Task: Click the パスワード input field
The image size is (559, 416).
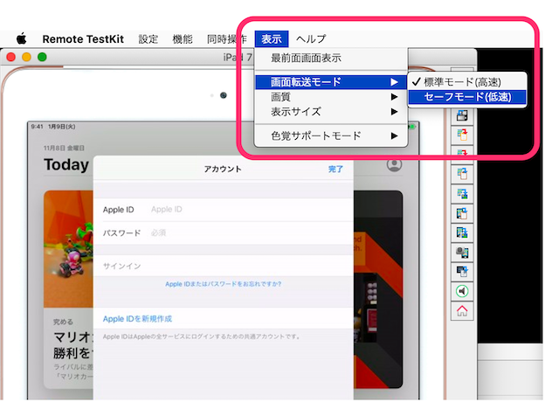Action: (250, 233)
